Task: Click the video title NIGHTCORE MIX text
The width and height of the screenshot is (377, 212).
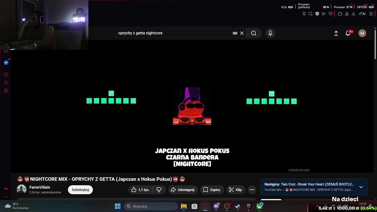Action: [x=101, y=179]
